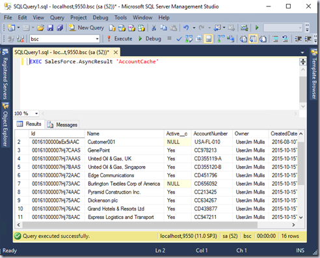
Task: Switch output to Results to File
Action: 263,39
